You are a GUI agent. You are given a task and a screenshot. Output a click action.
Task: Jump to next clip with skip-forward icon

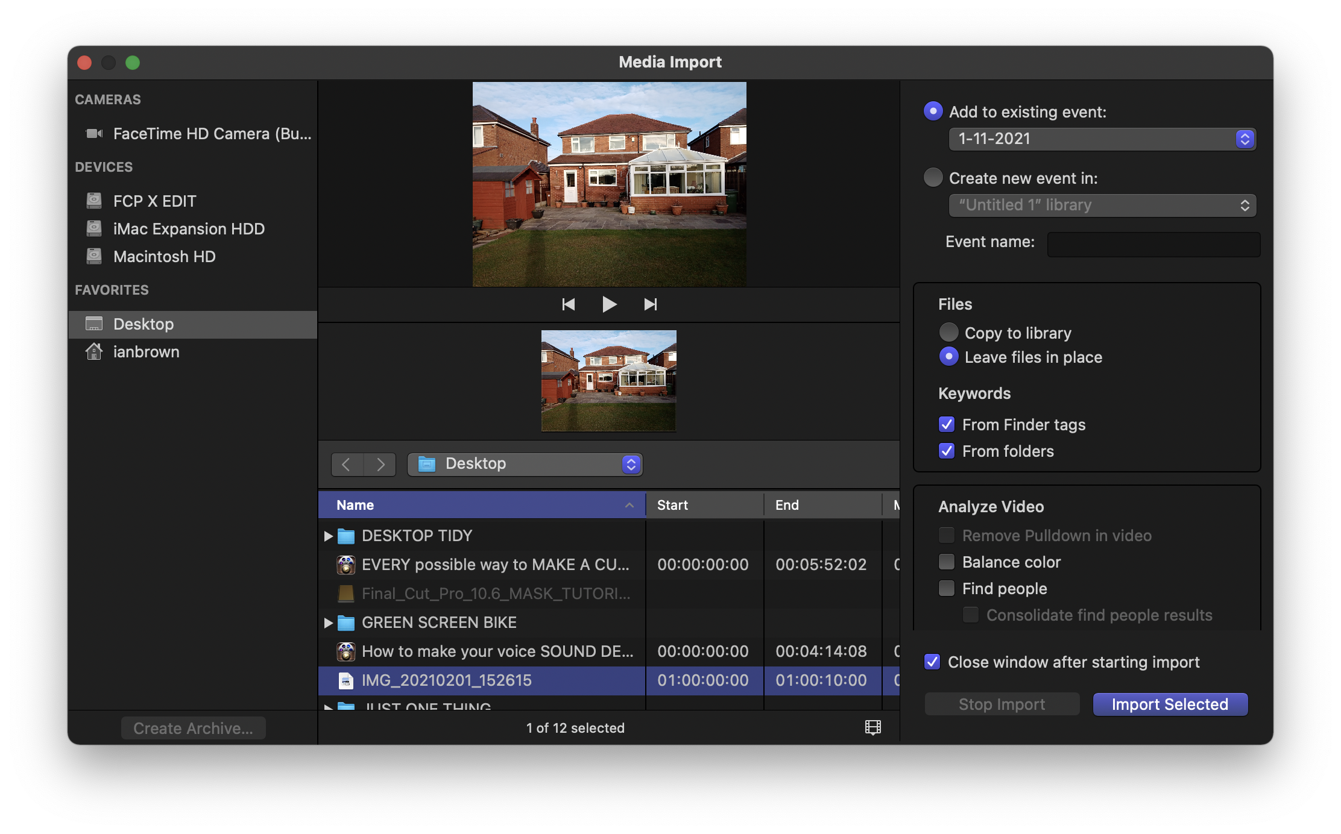pos(650,304)
